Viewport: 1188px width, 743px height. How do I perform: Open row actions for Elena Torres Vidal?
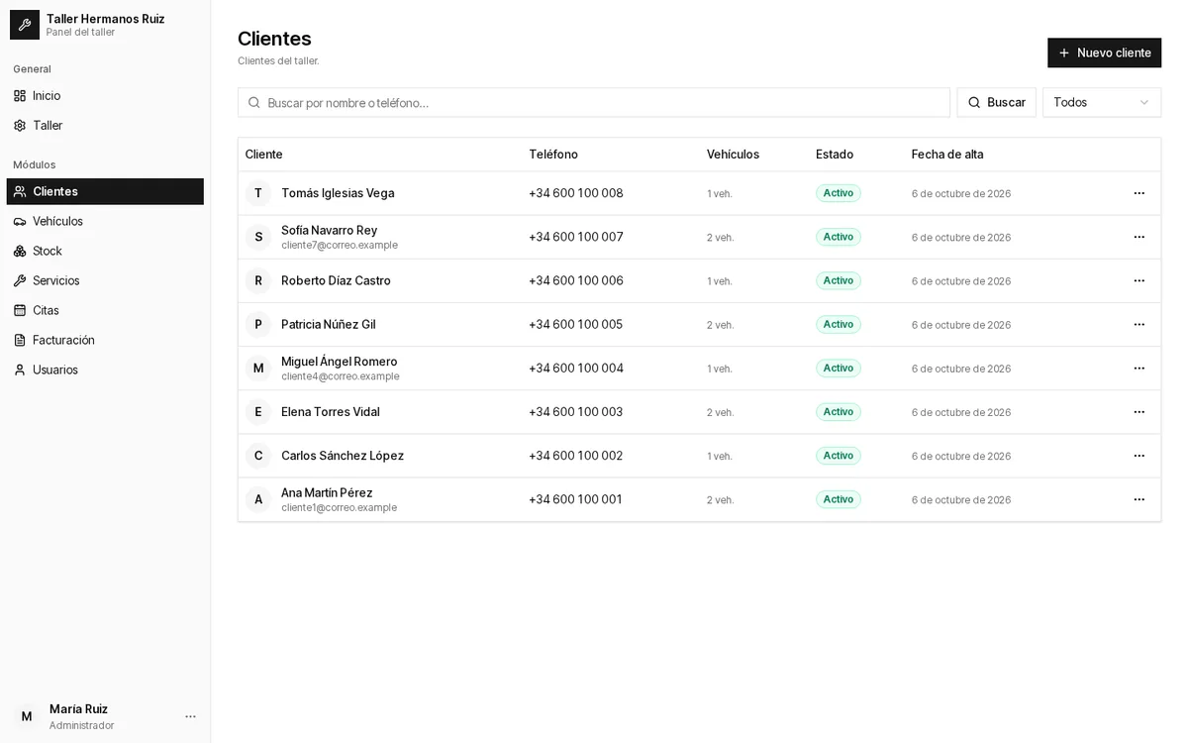(x=1138, y=412)
